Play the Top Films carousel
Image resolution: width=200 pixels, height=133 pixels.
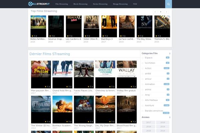pyautogui.click(x=161, y=12)
